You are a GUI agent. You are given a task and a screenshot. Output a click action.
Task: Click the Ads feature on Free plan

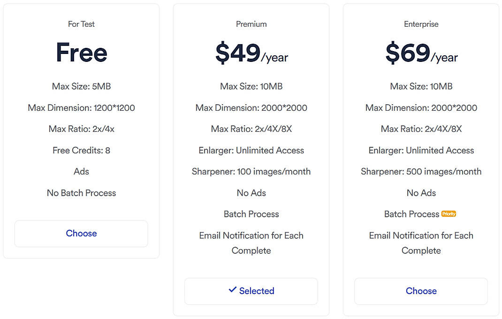coord(81,171)
